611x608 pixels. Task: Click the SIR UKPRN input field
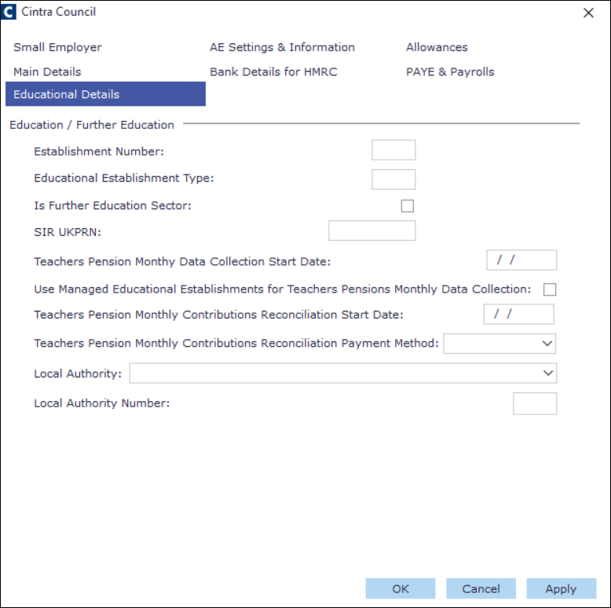coord(371,230)
